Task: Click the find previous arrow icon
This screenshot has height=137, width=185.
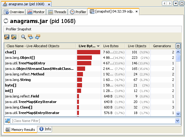Action: tap(31, 37)
